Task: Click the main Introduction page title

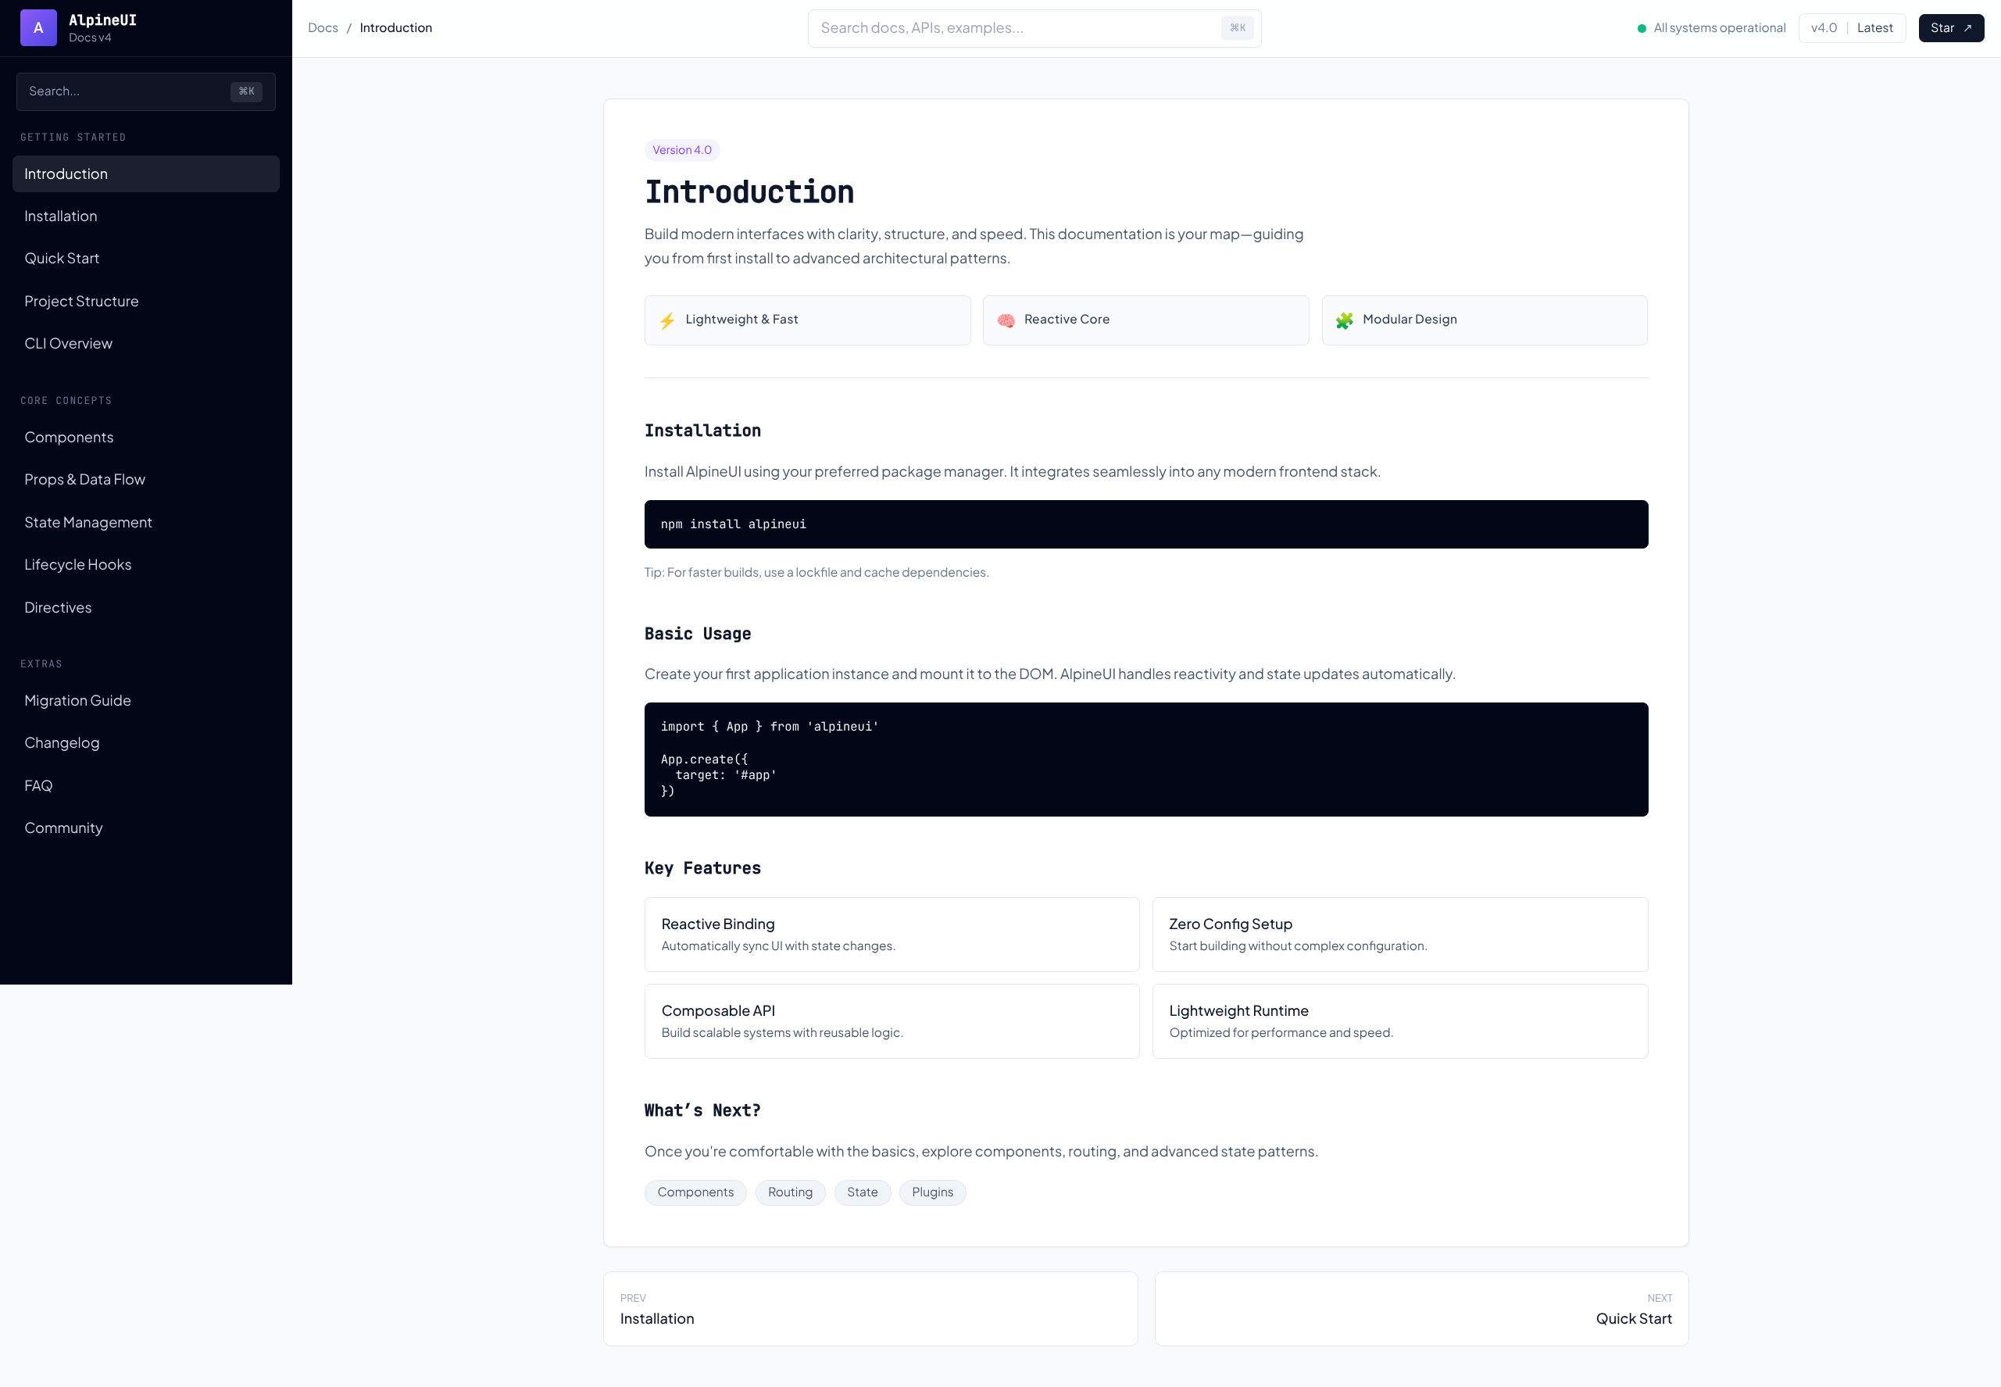Action: pos(749,192)
